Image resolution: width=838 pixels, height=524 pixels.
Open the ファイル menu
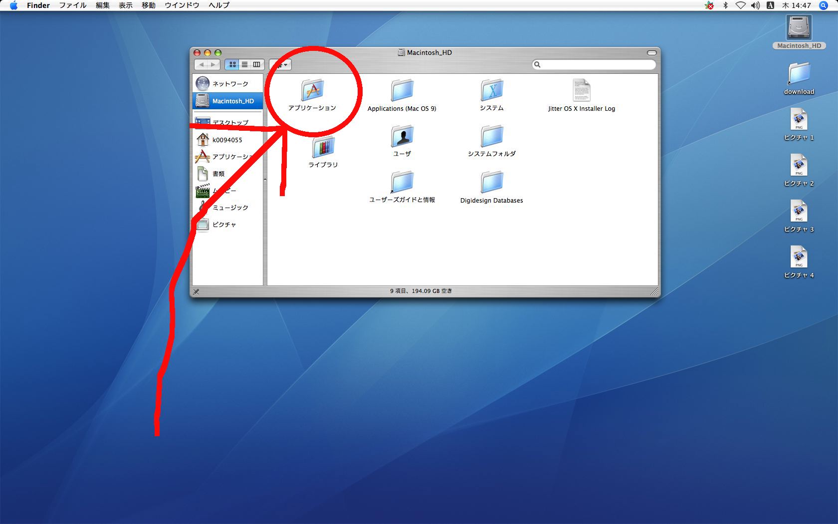click(73, 5)
